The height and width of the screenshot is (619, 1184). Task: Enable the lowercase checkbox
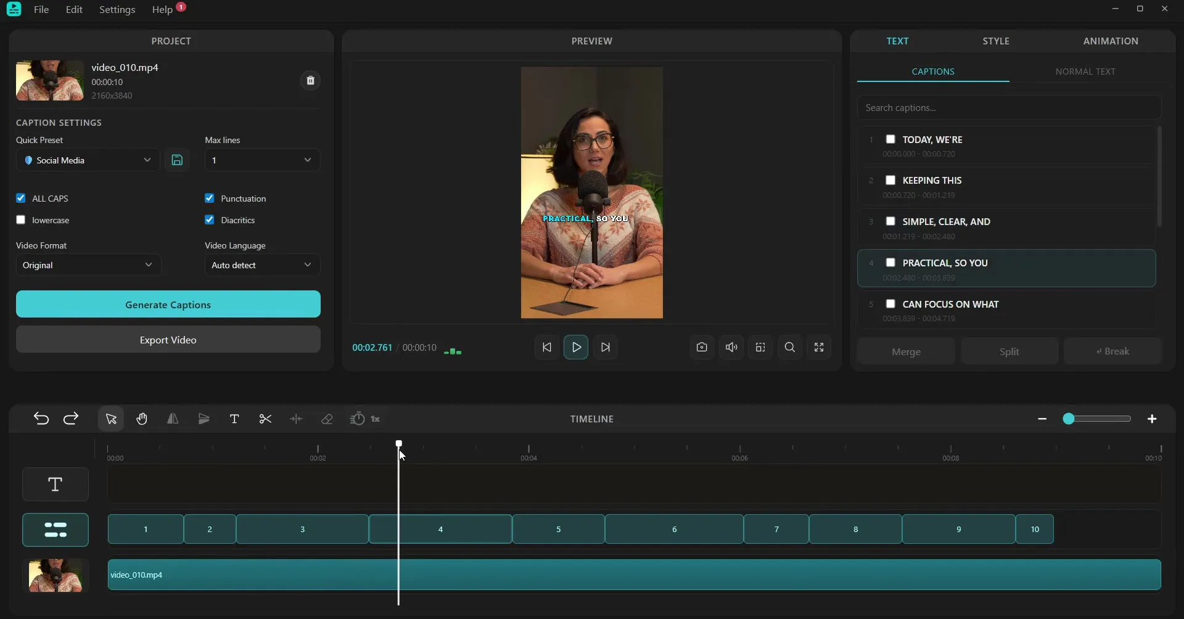tap(21, 220)
